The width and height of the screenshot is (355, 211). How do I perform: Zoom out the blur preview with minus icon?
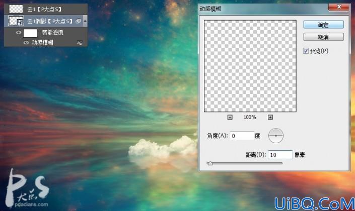click(230, 117)
